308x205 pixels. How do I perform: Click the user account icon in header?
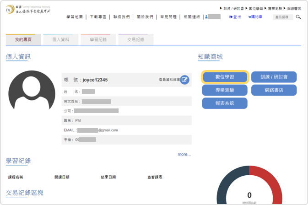pos(207,17)
